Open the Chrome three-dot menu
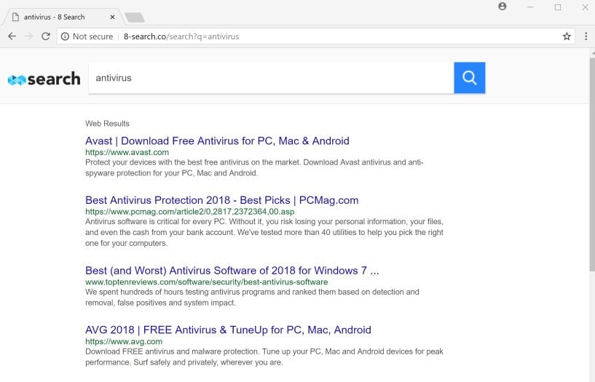 click(x=586, y=36)
